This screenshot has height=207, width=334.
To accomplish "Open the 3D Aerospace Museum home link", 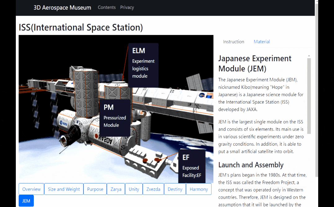I will (x=62, y=7).
